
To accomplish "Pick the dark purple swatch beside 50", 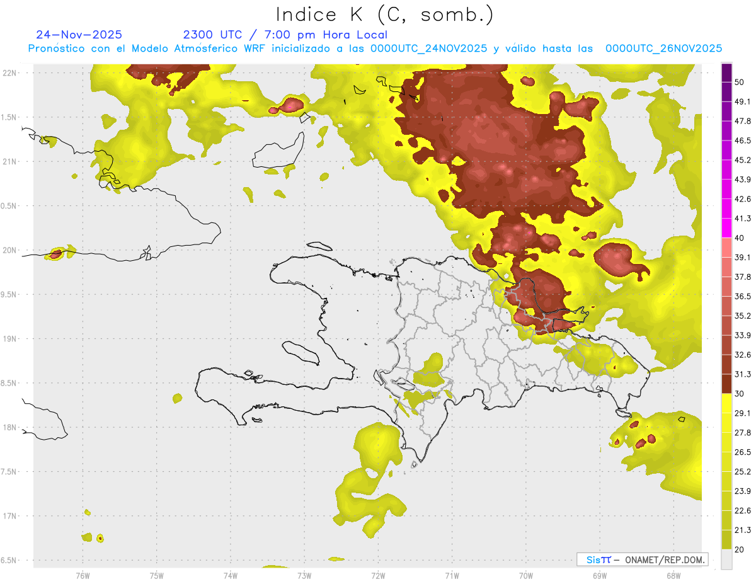I will tap(726, 72).
